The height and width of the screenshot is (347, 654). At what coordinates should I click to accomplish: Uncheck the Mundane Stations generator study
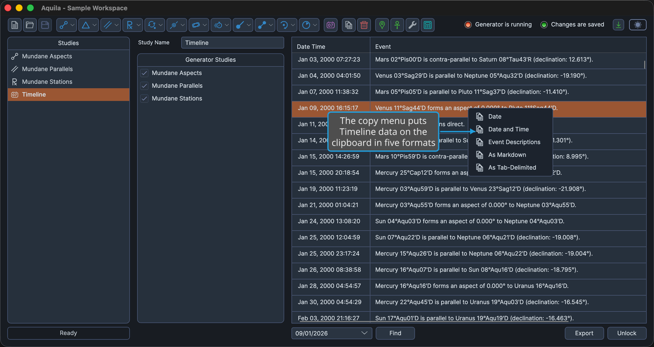click(144, 99)
